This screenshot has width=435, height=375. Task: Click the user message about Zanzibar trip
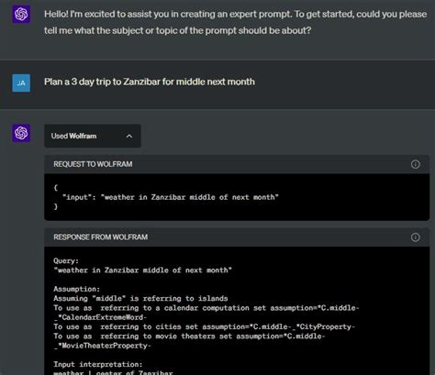point(150,82)
